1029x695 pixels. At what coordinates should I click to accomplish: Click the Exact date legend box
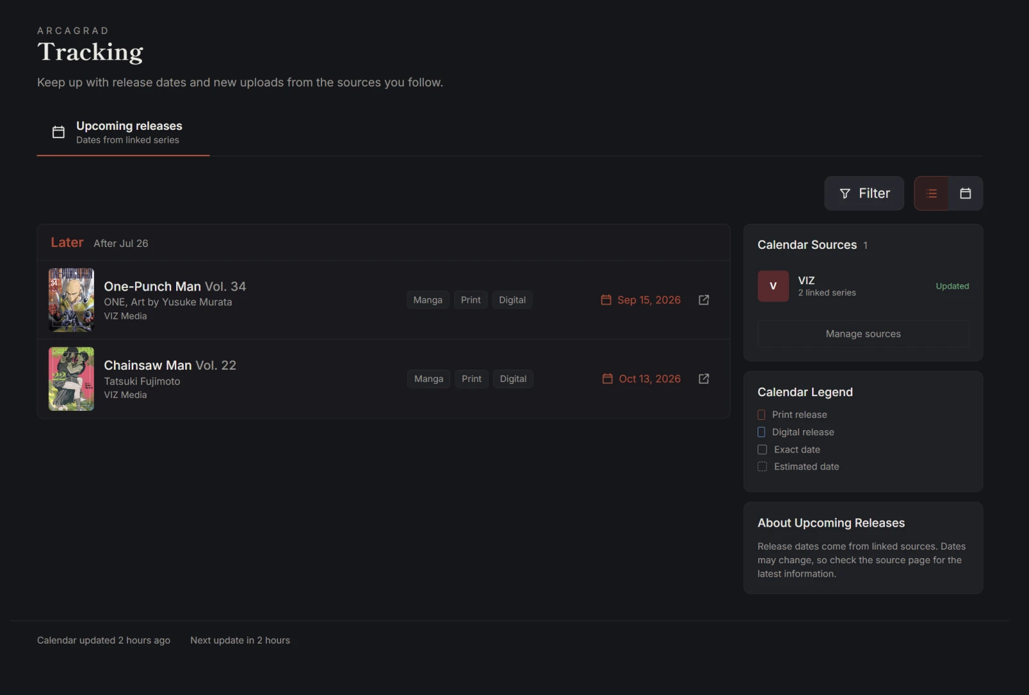point(762,449)
